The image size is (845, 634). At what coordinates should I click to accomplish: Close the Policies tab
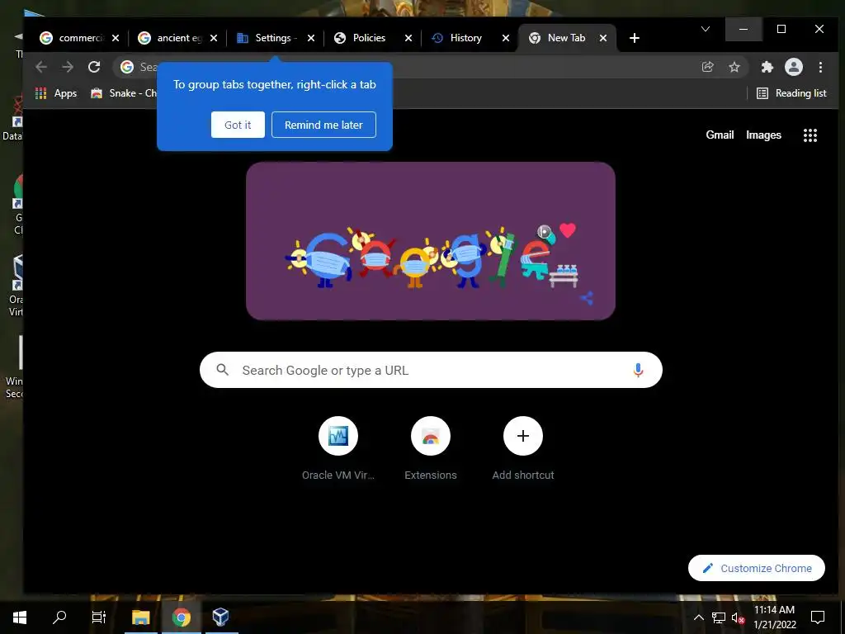[x=408, y=38]
